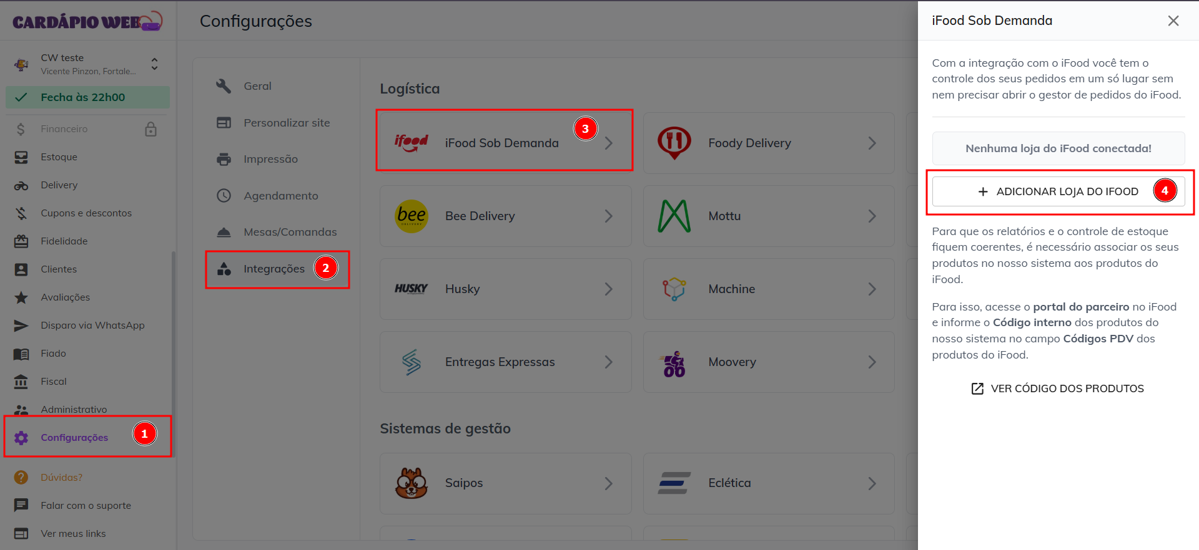The image size is (1199, 550).
Task: Select the Integrações settings tab
Action: pyautogui.click(x=274, y=269)
